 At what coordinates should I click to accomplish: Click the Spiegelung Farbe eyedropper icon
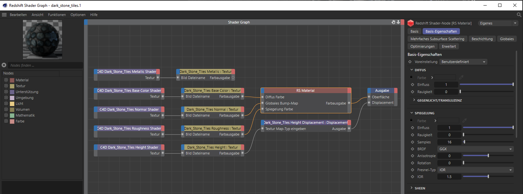(464, 121)
